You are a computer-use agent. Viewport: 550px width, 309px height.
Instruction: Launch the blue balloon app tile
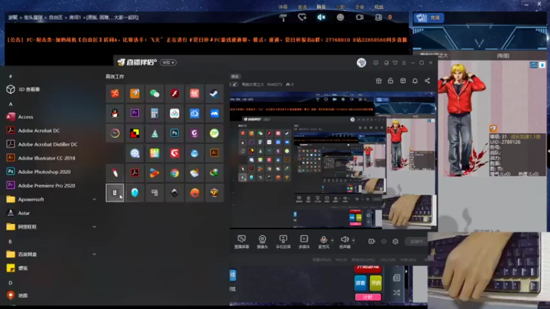tap(135, 193)
